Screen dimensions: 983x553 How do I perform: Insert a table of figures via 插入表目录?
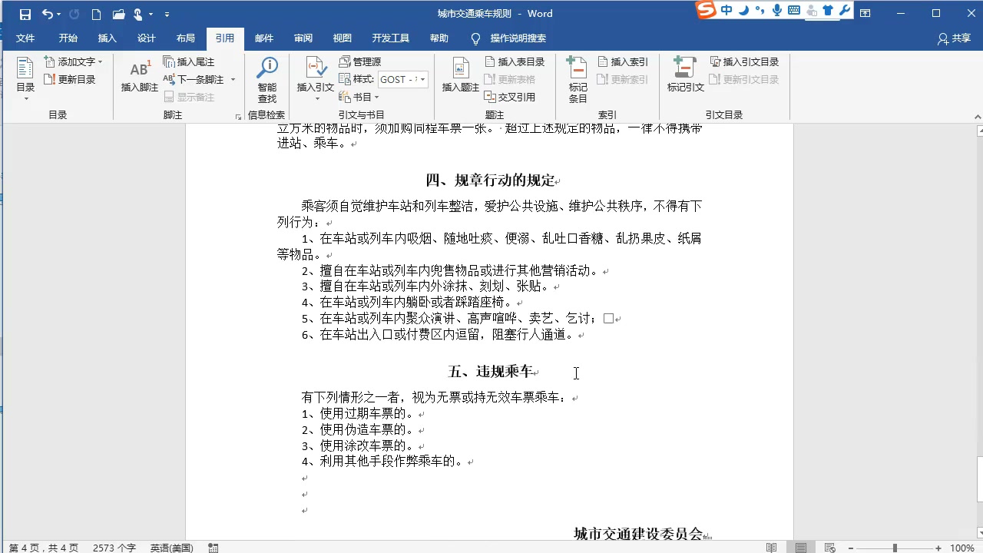(515, 61)
